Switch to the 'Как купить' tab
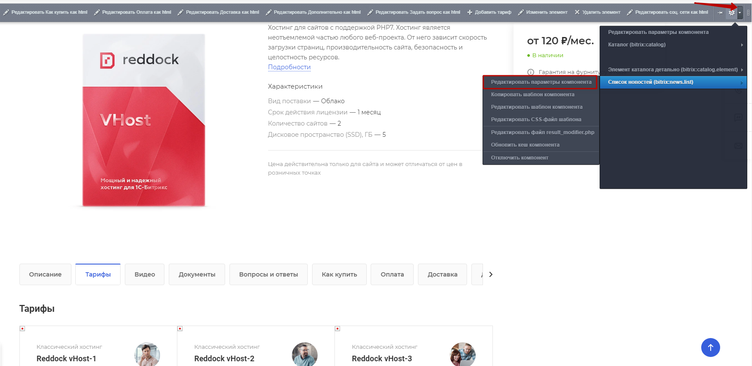Screen dimensions: 752x366 pos(339,274)
